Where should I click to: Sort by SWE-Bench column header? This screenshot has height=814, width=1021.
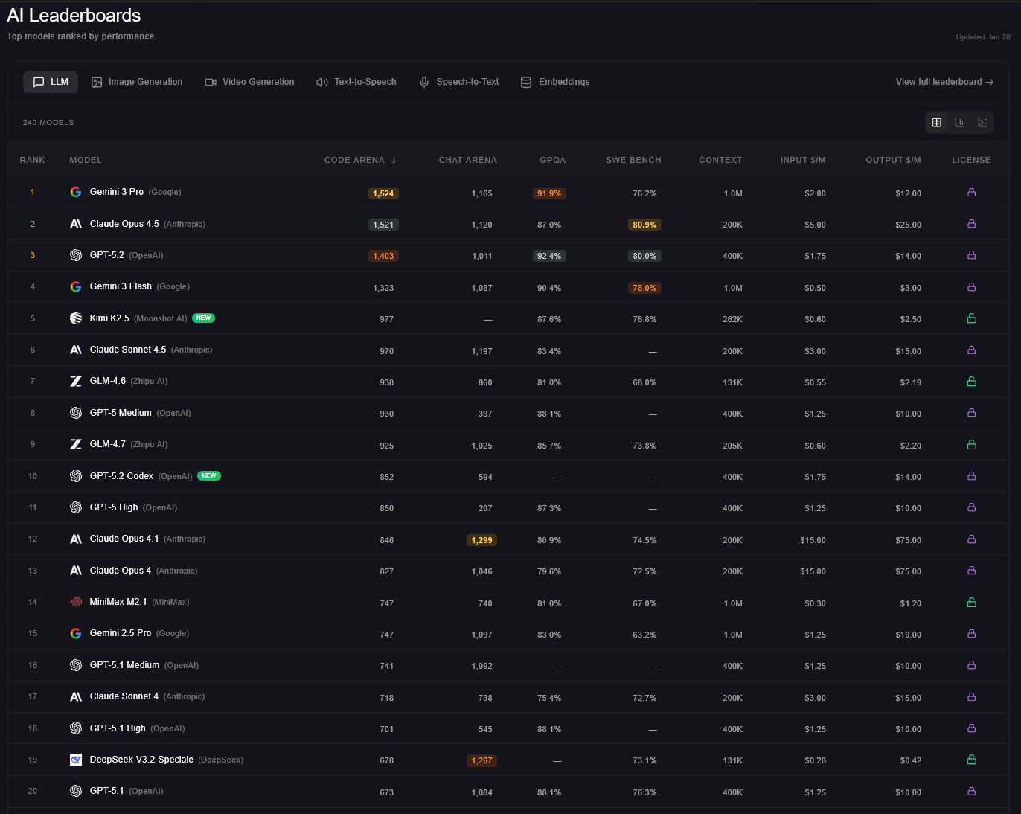(x=633, y=160)
